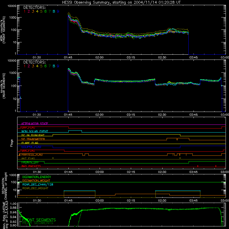Select detector 8 number in rear segments legend
229x229 pixels.
click(x=54, y=66)
